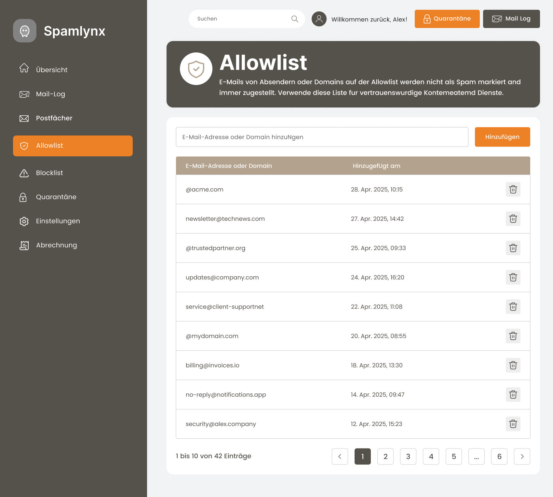Image resolution: width=553 pixels, height=497 pixels.
Task: Remove newsletter@technews.com using its trash icon
Action: [x=513, y=219]
